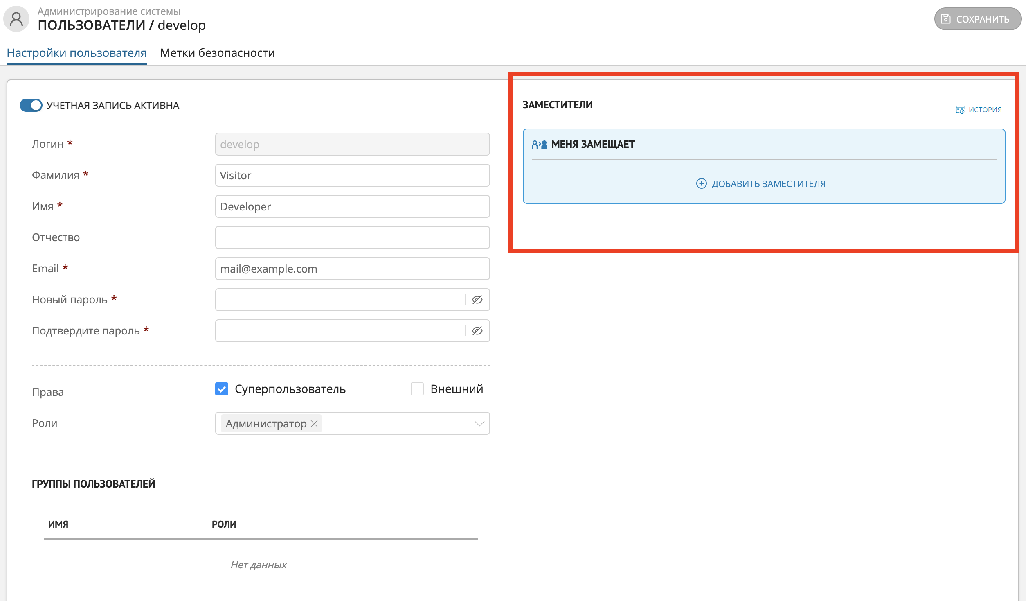
Task: Enable the Внешний checkbox
Action: click(x=417, y=389)
